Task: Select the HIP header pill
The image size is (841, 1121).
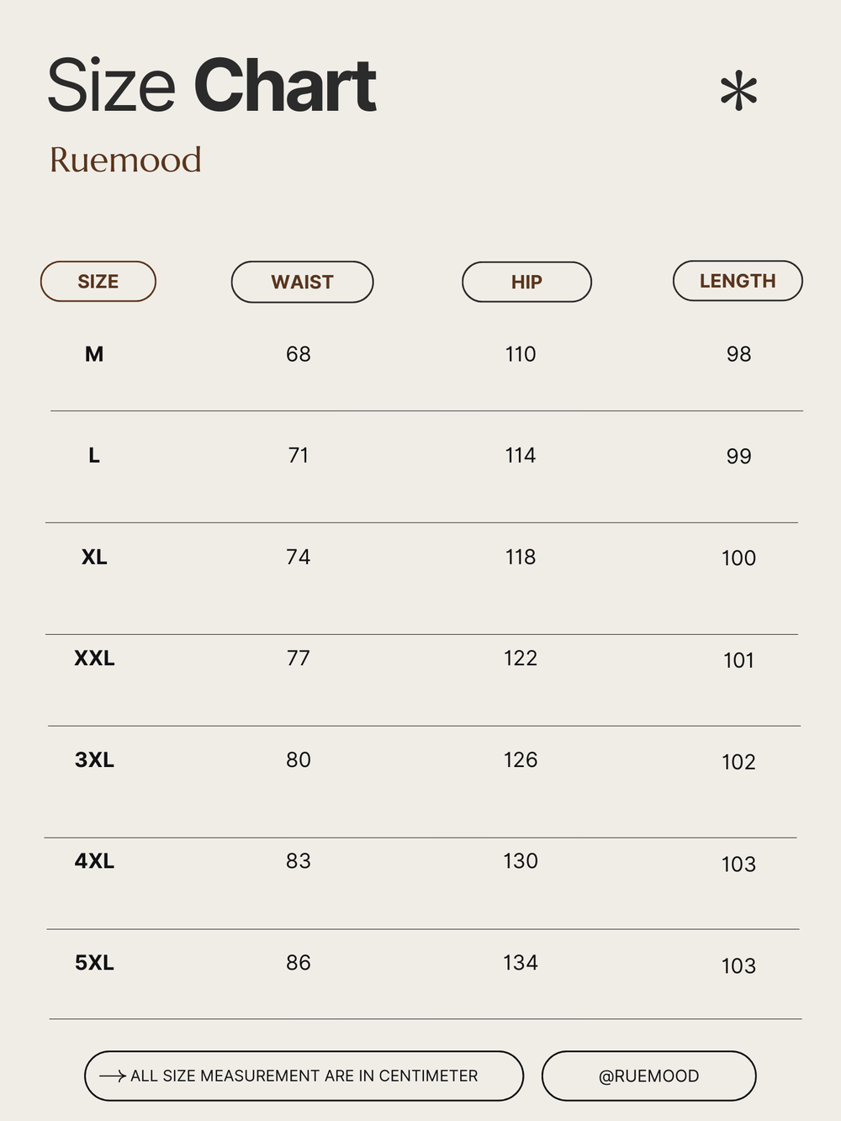Action: pyautogui.click(x=526, y=282)
